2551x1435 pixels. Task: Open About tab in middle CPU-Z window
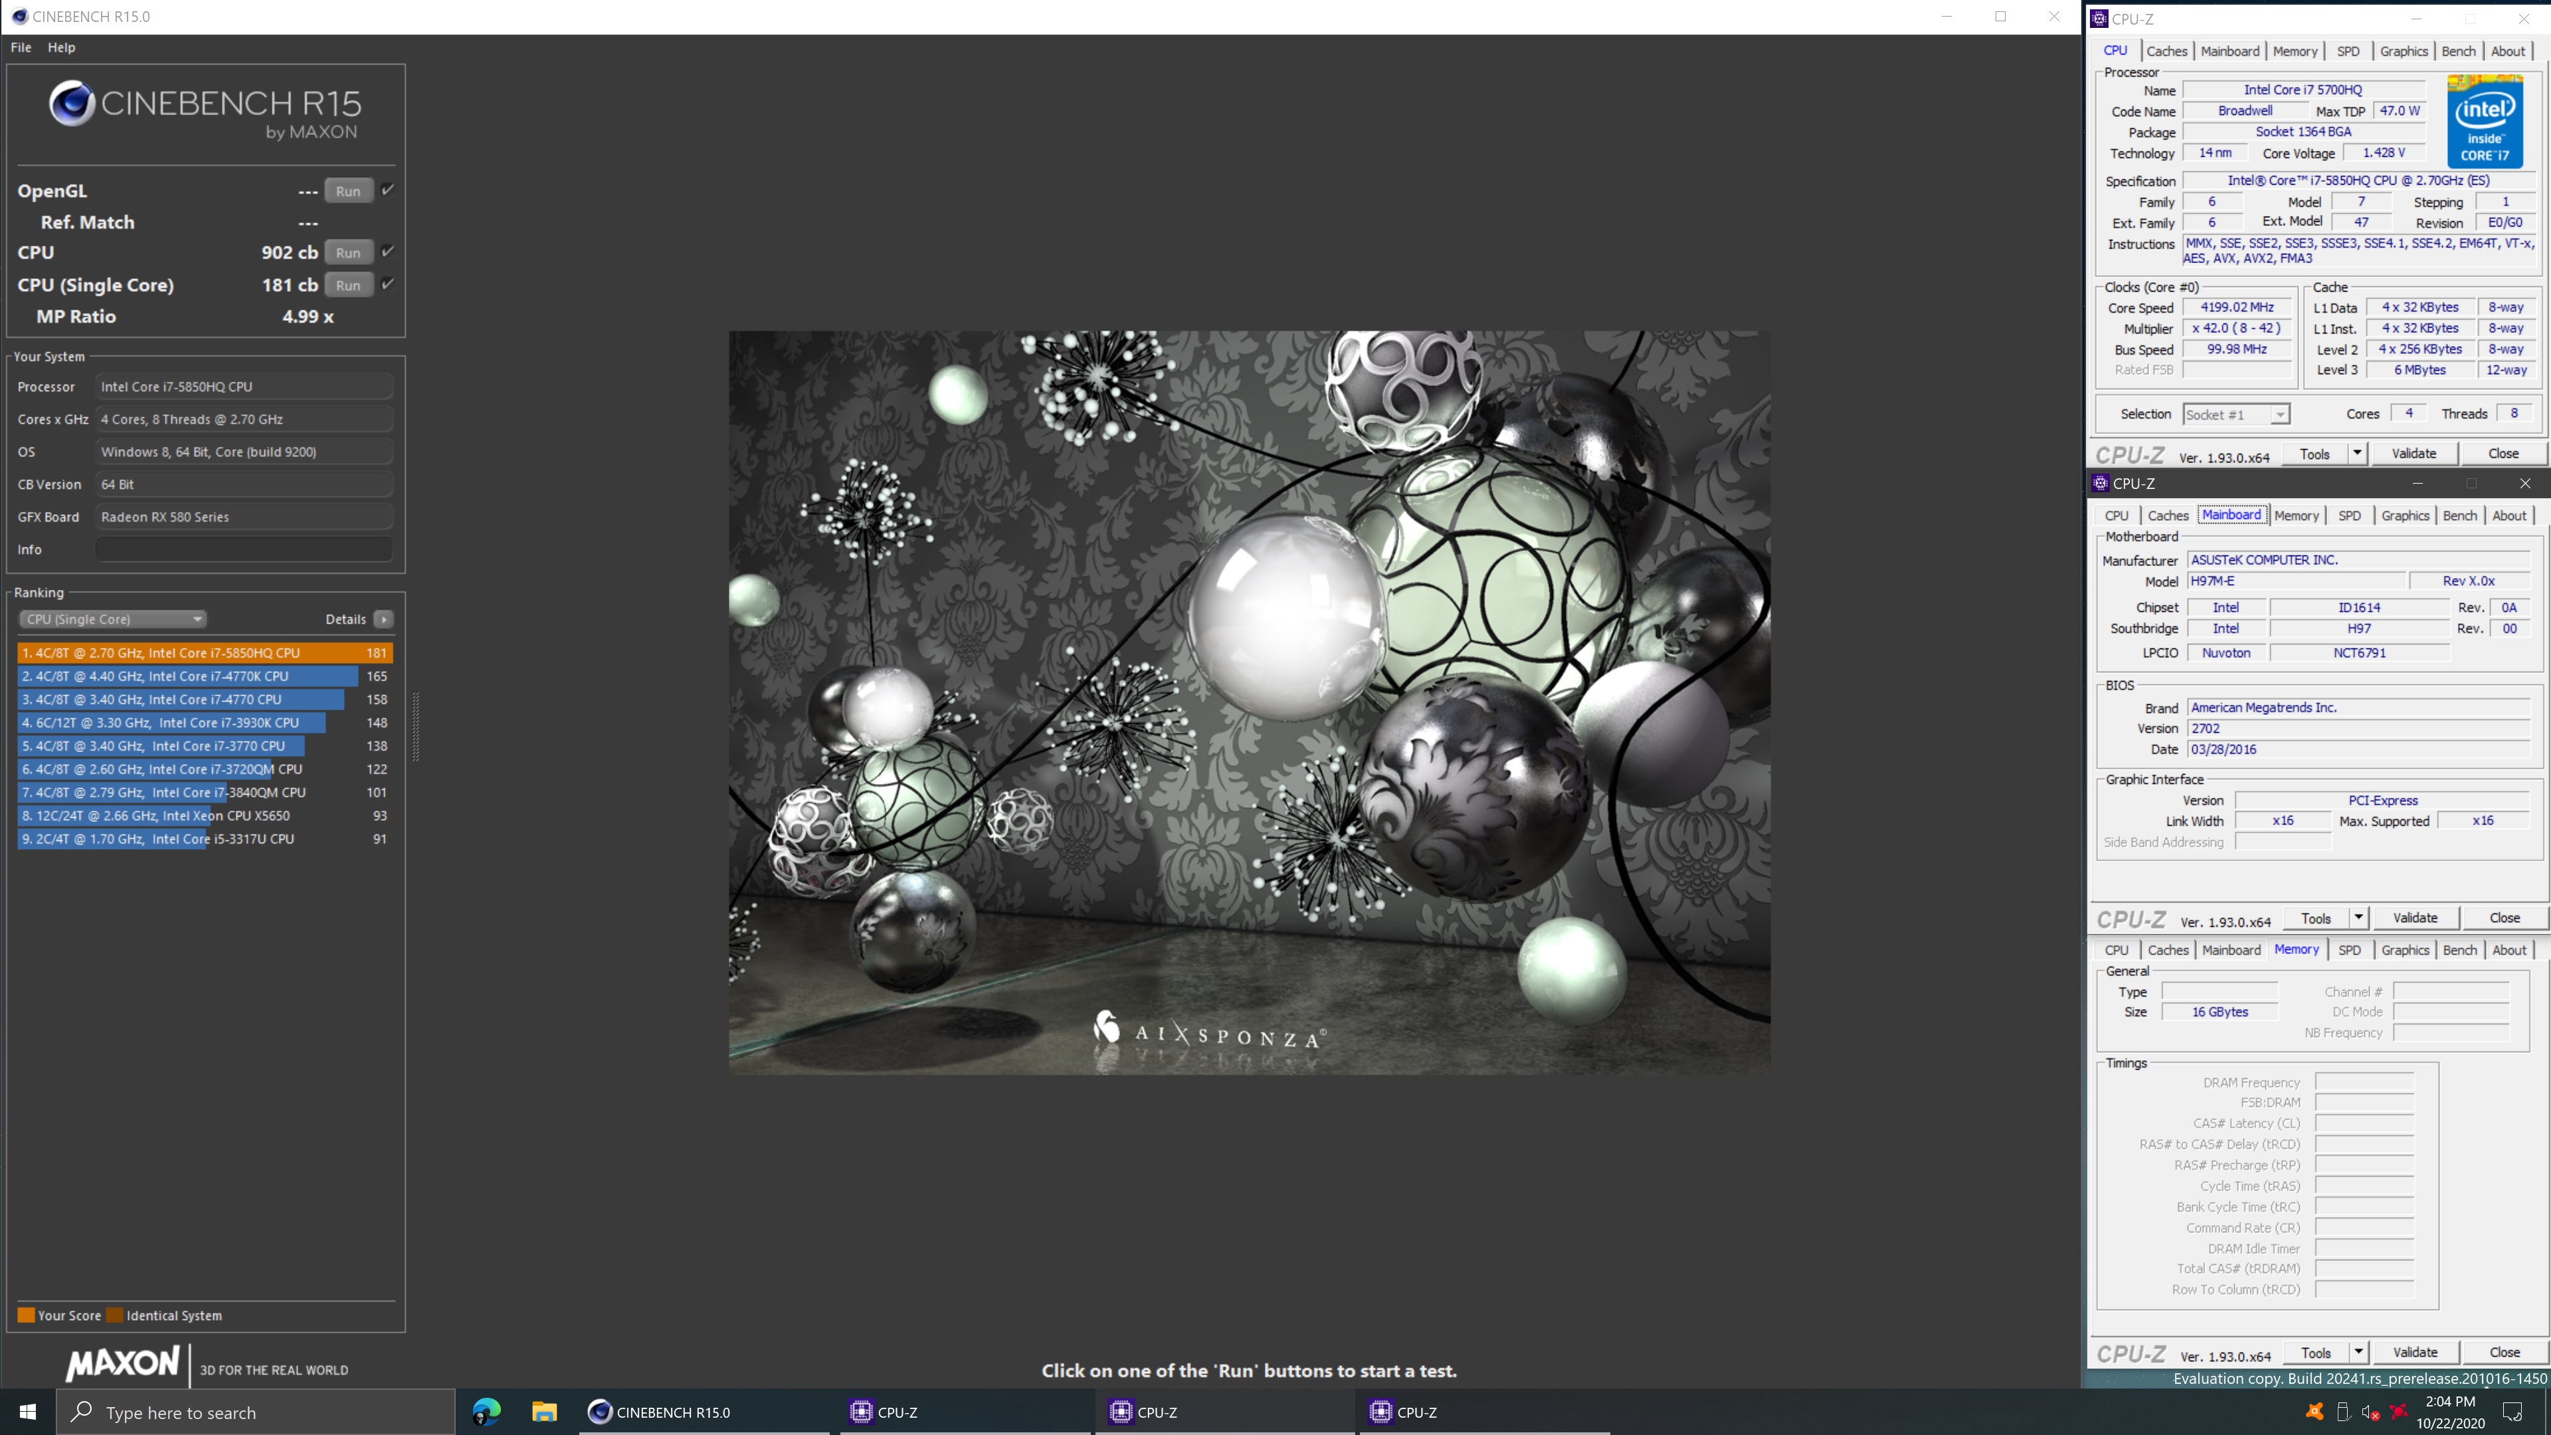point(2509,516)
